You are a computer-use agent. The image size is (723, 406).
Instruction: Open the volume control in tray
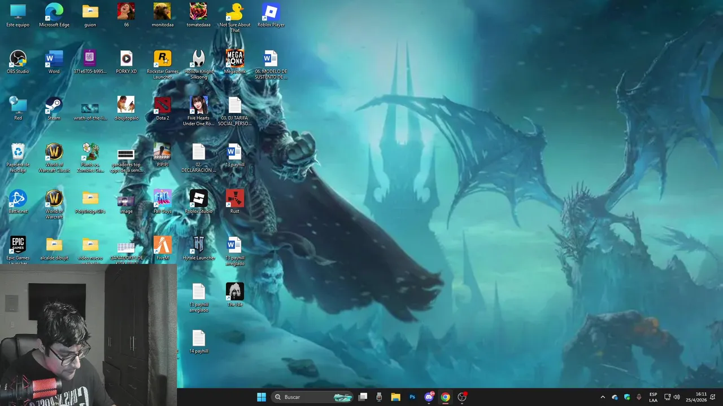pyautogui.click(x=677, y=397)
